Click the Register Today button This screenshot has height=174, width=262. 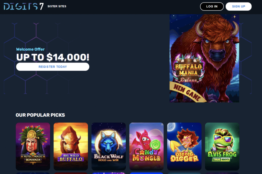click(53, 67)
